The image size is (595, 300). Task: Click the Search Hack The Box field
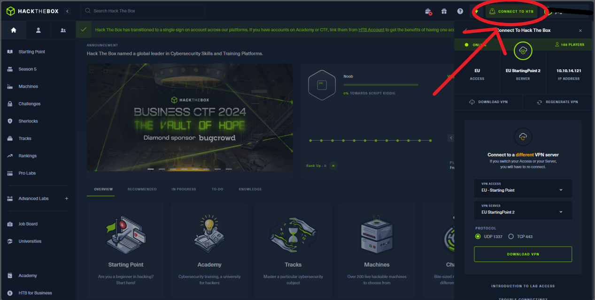143,11
